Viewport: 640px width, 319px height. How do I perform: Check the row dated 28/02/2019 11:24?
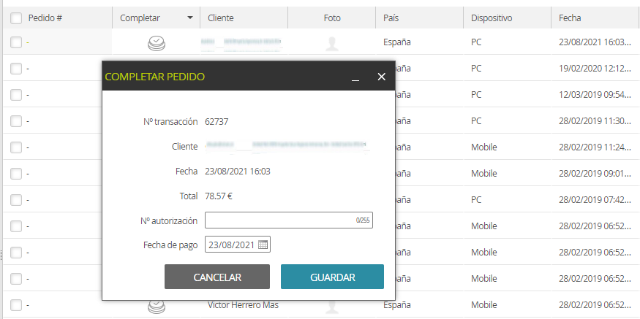pyautogui.click(x=16, y=147)
